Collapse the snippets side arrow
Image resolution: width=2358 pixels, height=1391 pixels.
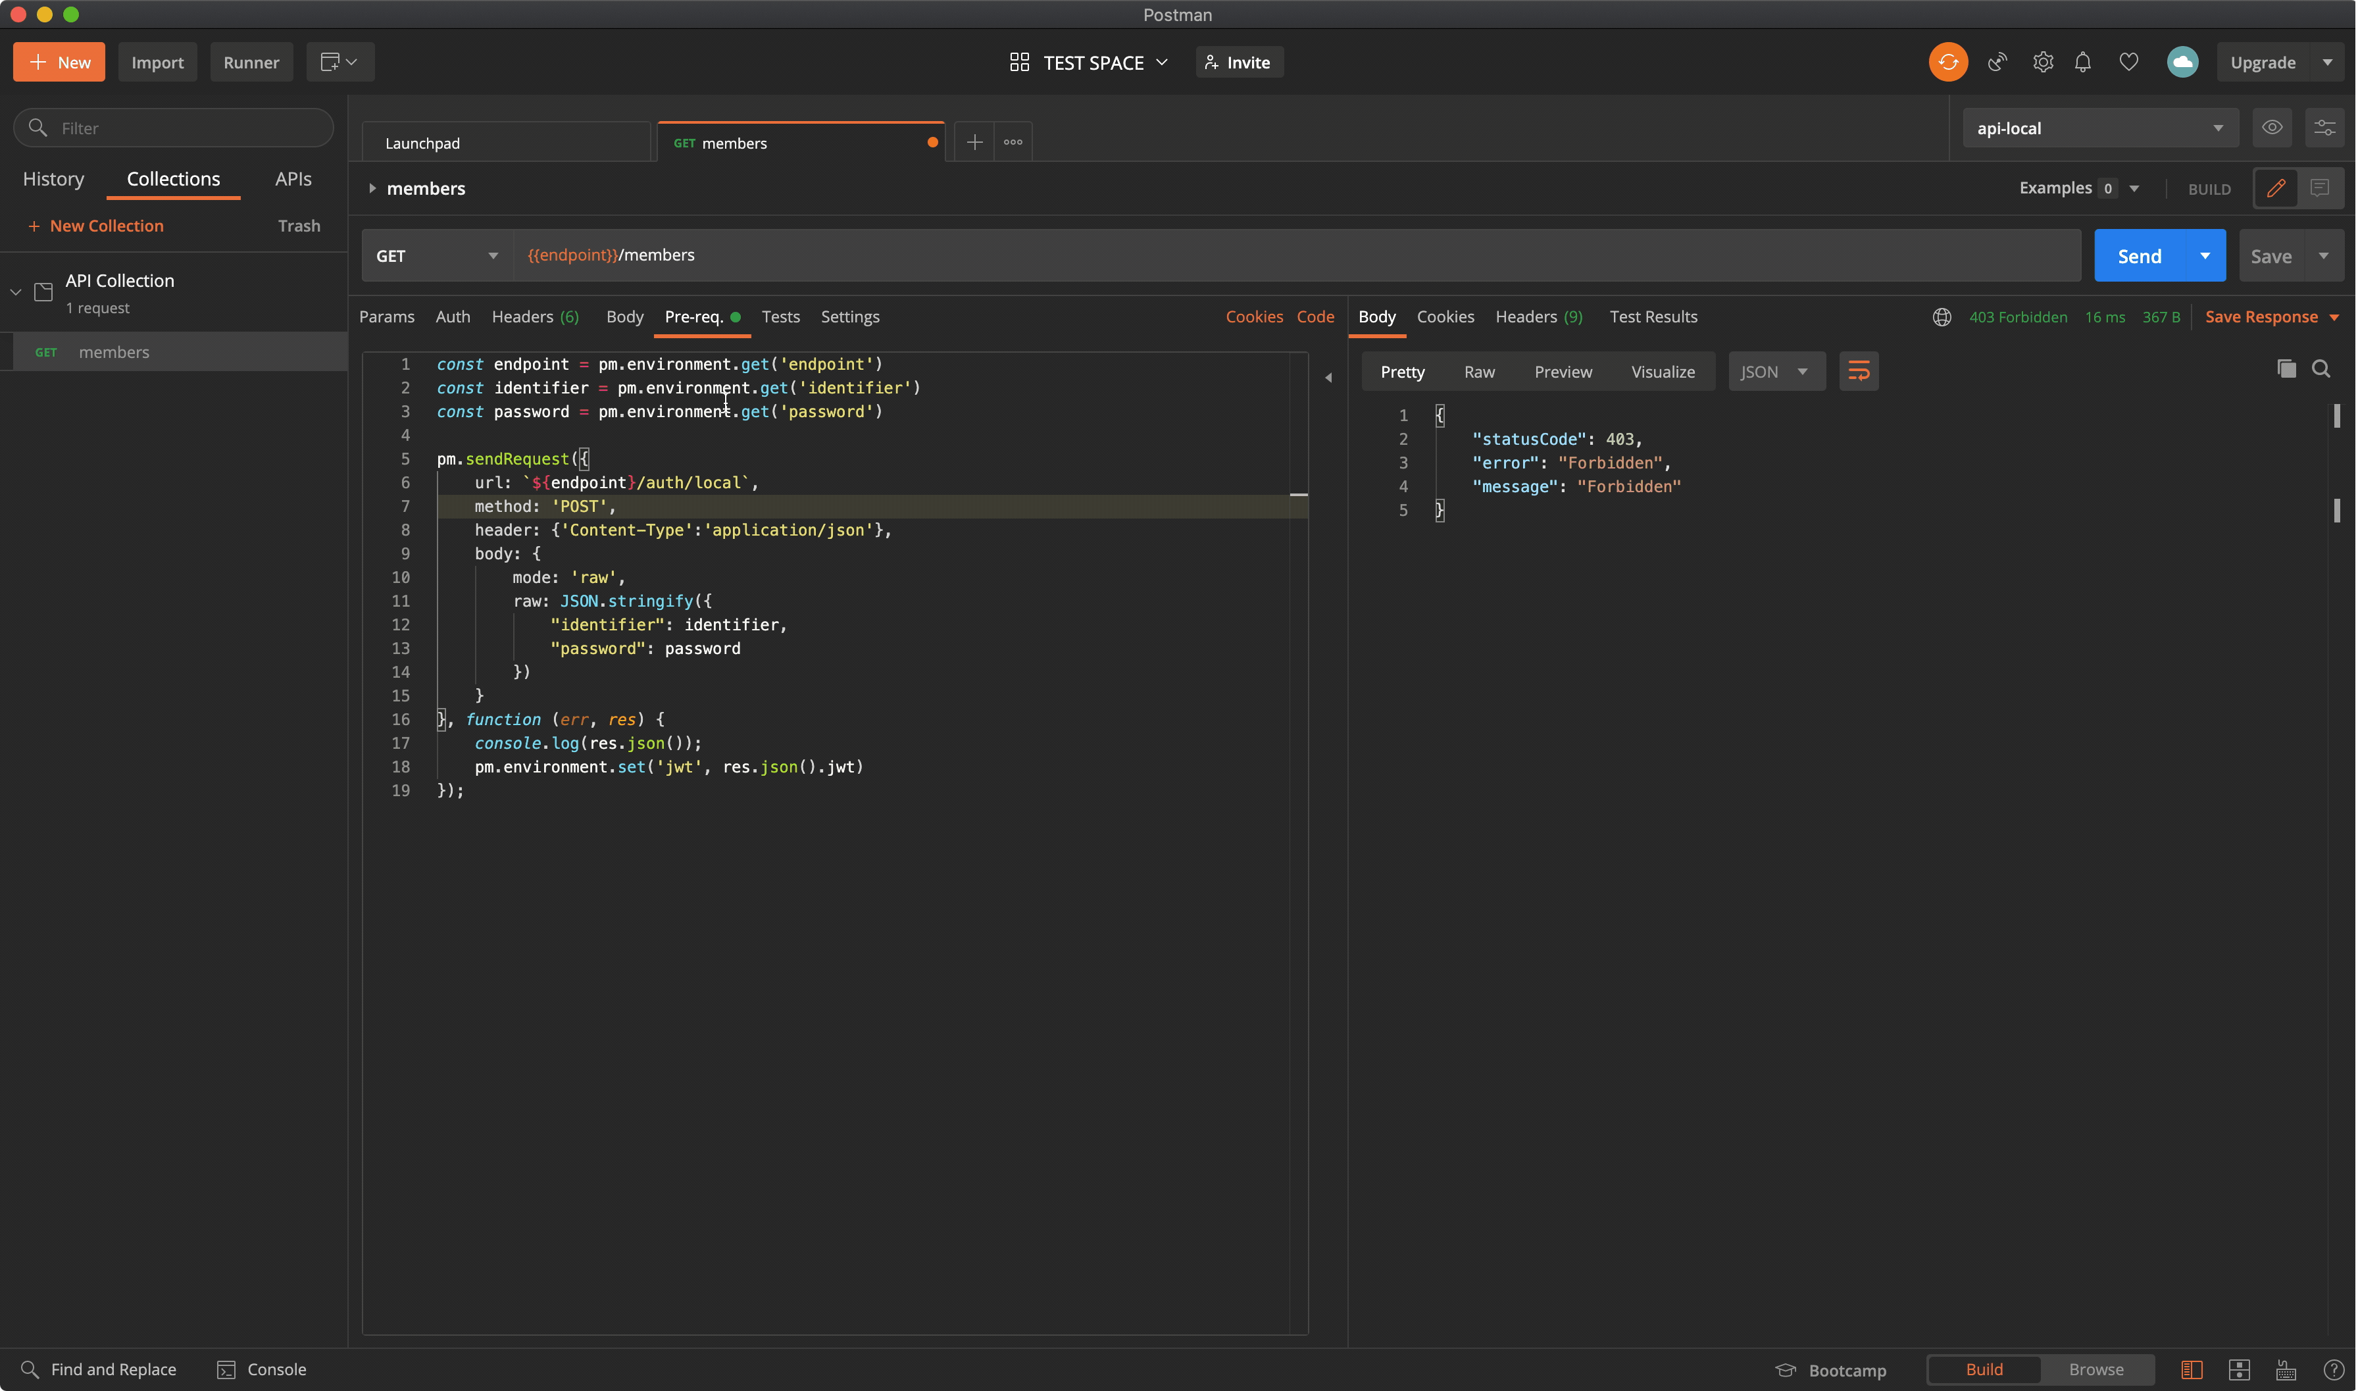[x=1328, y=377]
